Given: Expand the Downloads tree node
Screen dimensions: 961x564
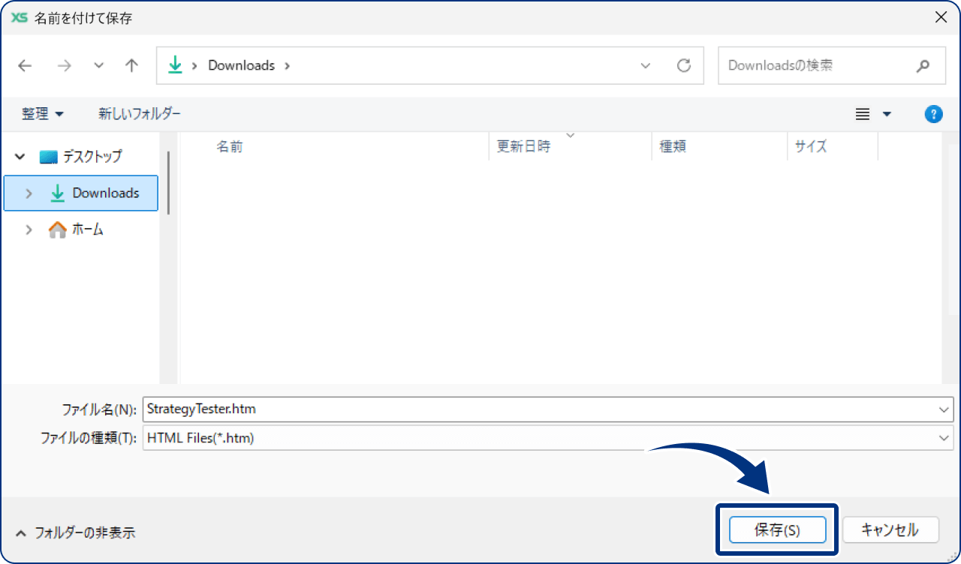Looking at the screenshot, I should 29,193.
